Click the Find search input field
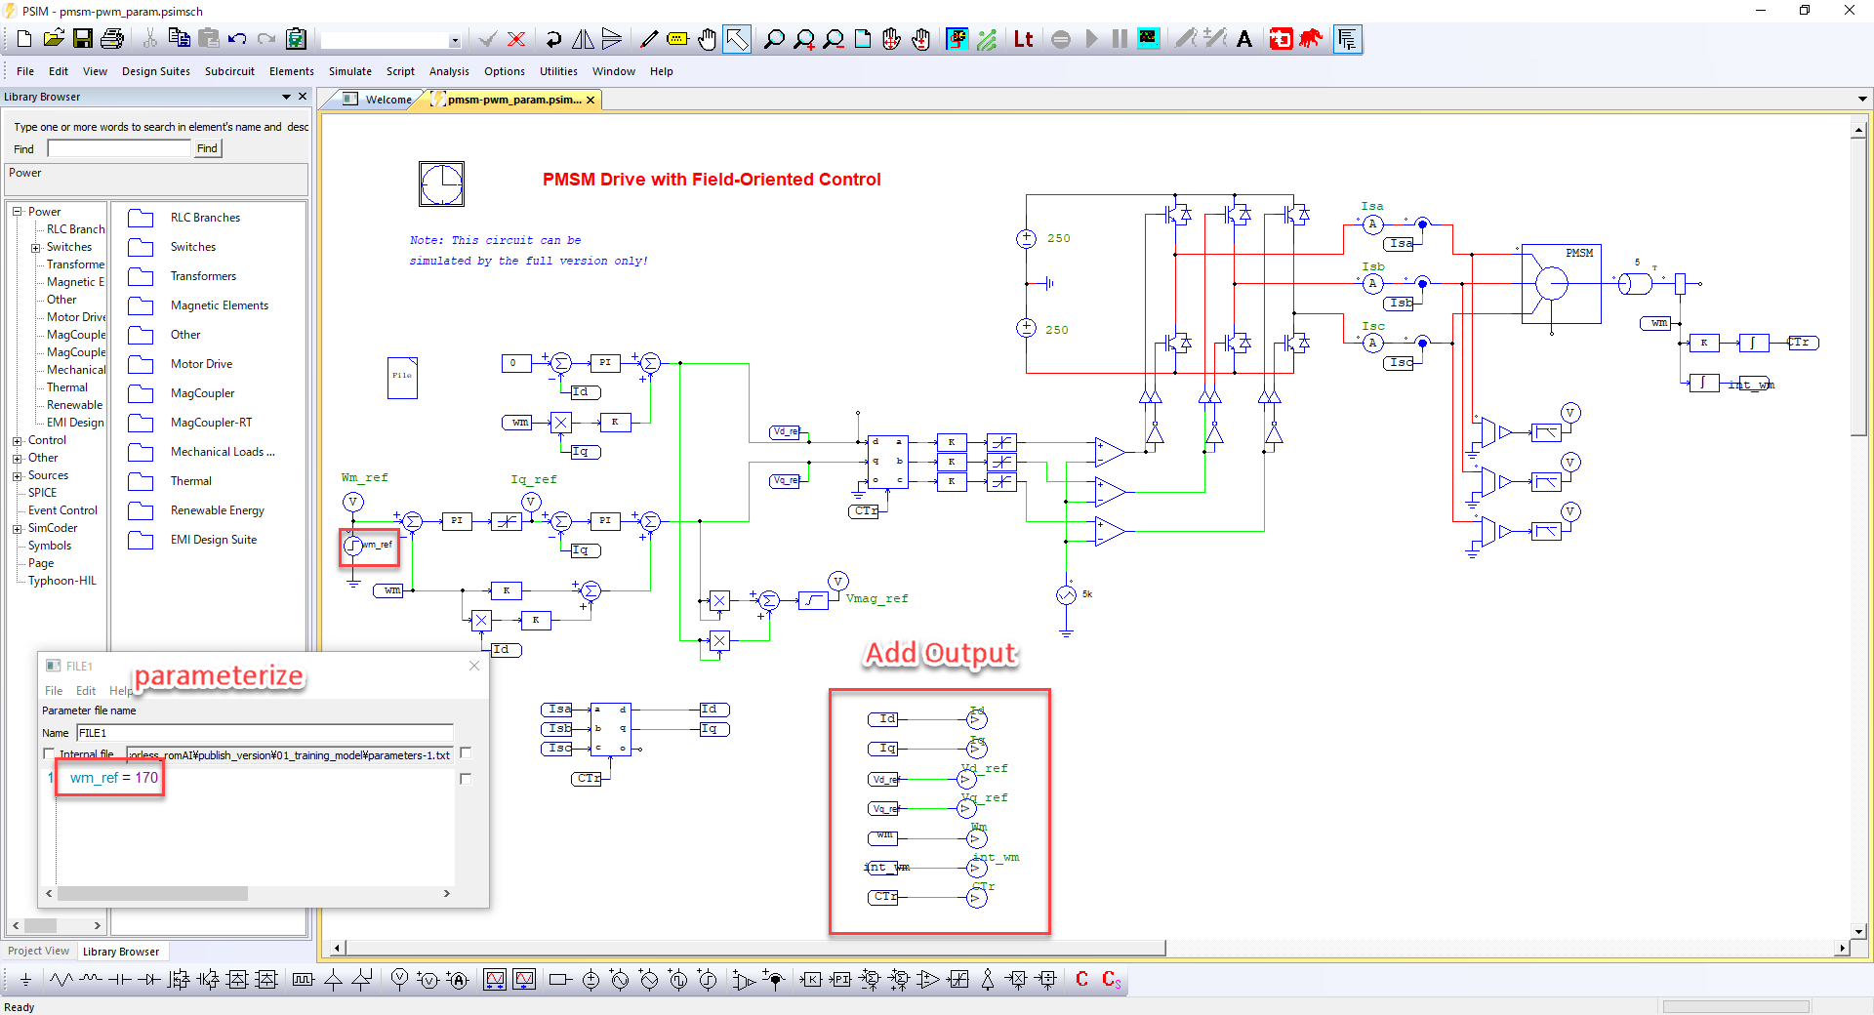The image size is (1874, 1015). 119,148
